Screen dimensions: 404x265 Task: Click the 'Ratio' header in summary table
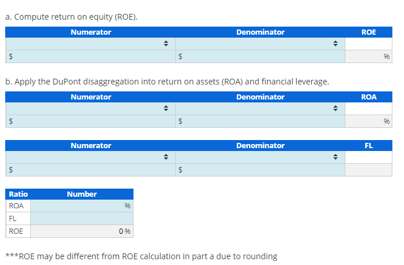tap(19, 194)
